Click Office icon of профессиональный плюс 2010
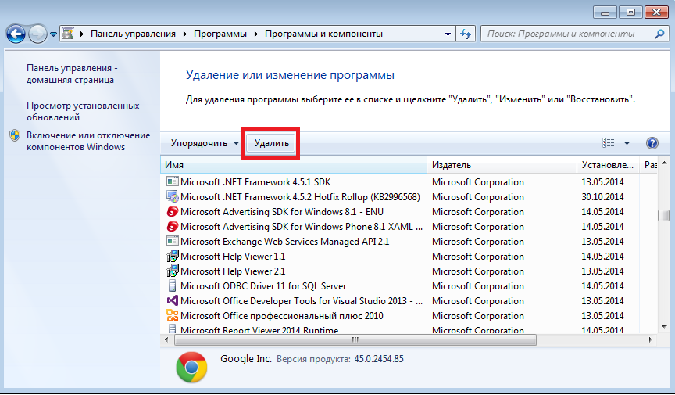 coord(172,316)
